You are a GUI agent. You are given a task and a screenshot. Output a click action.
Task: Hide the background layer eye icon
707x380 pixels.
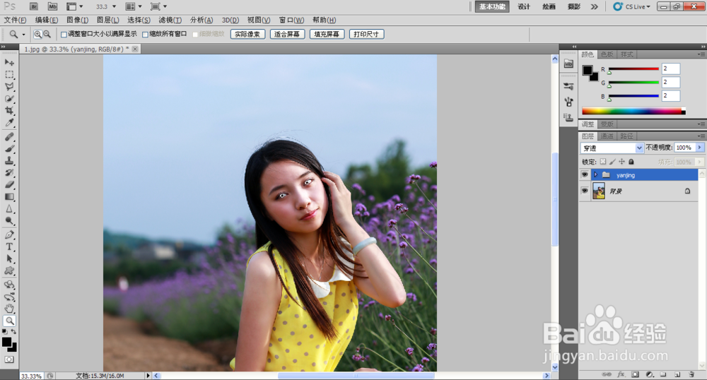[585, 191]
